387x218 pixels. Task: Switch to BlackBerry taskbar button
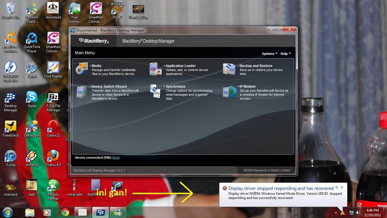[100, 212]
